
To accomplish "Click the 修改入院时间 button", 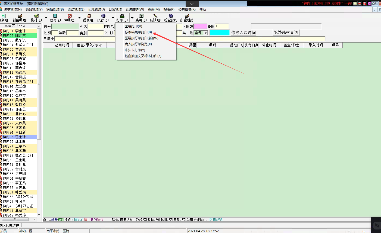I will point(243,33).
